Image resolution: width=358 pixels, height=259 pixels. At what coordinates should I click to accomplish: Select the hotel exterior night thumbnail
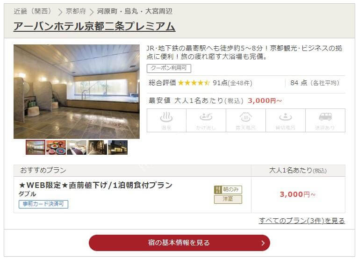coord(118,147)
